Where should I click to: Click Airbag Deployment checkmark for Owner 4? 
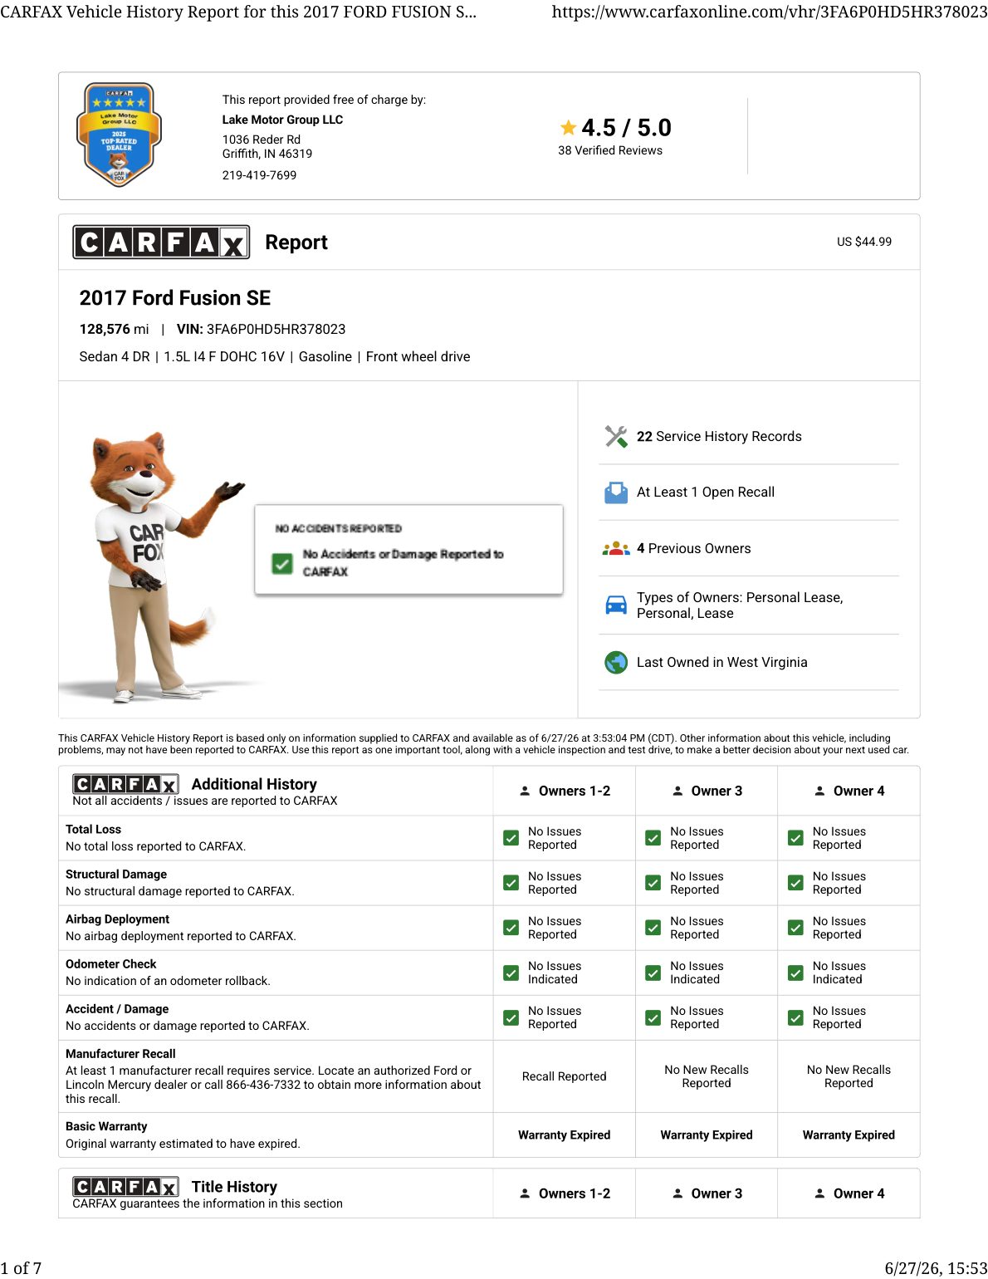pyautogui.click(x=795, y=928)
